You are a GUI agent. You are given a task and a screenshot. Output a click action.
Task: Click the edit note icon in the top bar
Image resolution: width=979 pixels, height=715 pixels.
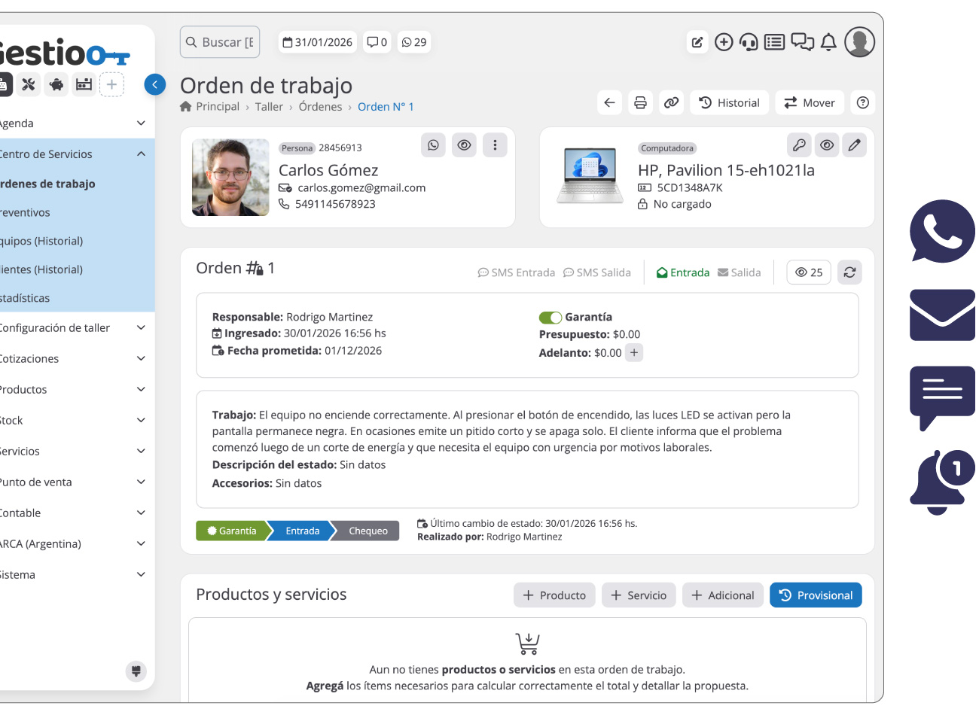pyautogui.click(x=697, y=42)
